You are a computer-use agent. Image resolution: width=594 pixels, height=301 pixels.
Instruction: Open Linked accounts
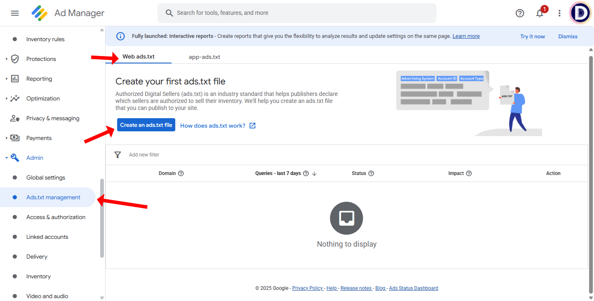pos(47,237)
